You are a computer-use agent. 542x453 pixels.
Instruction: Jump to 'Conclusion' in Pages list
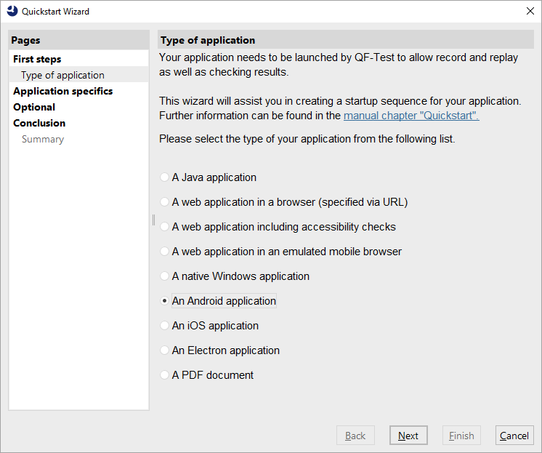(39, 123)
